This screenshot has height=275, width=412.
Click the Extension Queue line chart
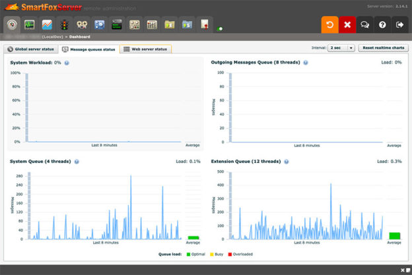click(x=306, y=206)
